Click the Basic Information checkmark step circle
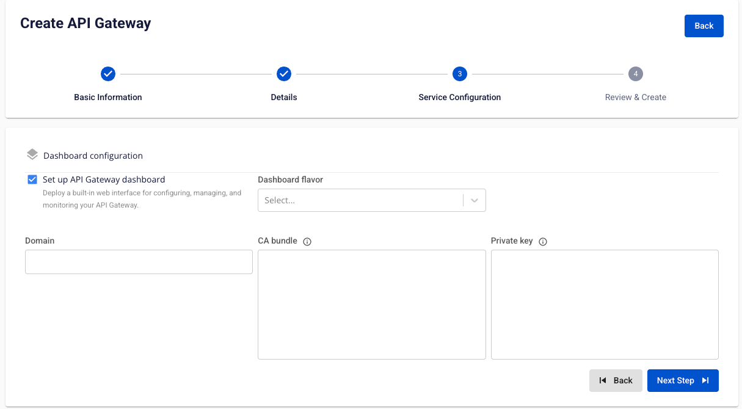Image resolution: width=742 pixels, height=409 pixels. pyautogui.click(x=108, y=74)
